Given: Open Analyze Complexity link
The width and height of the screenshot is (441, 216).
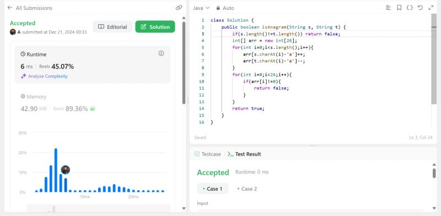Looking at the screenshot, I should tap(44, 76).
